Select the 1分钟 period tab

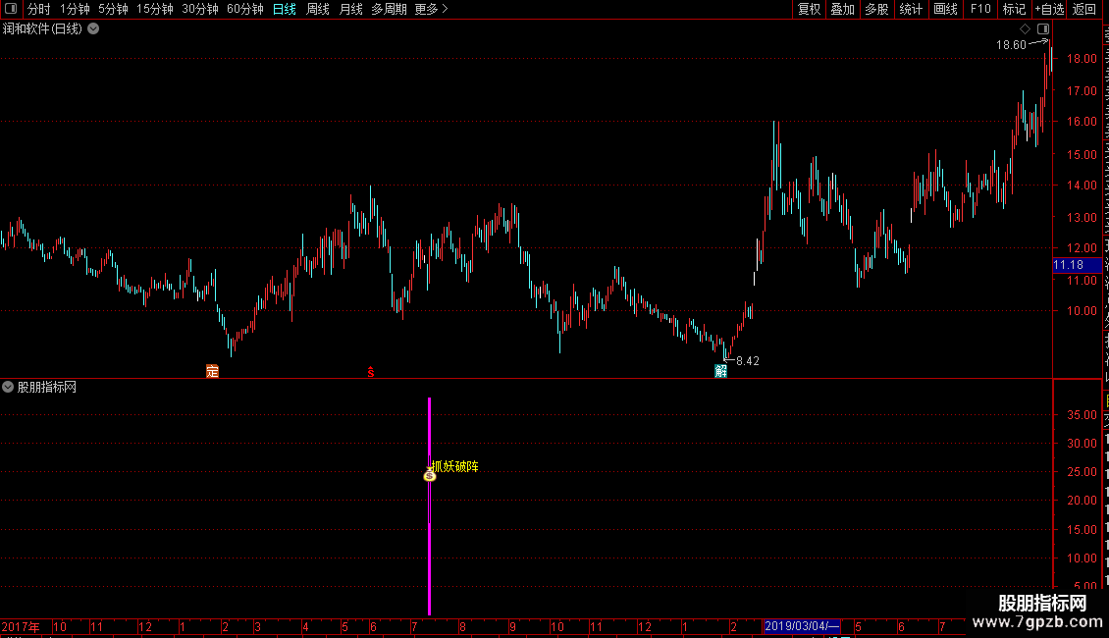pos(75,9)
